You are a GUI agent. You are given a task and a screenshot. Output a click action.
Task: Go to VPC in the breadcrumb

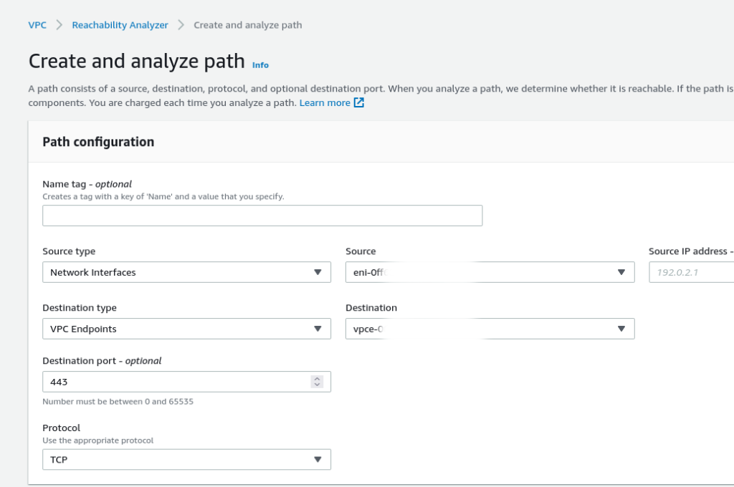tap(37, 25)
